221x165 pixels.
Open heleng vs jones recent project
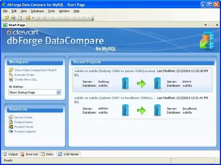click(142, 80)
